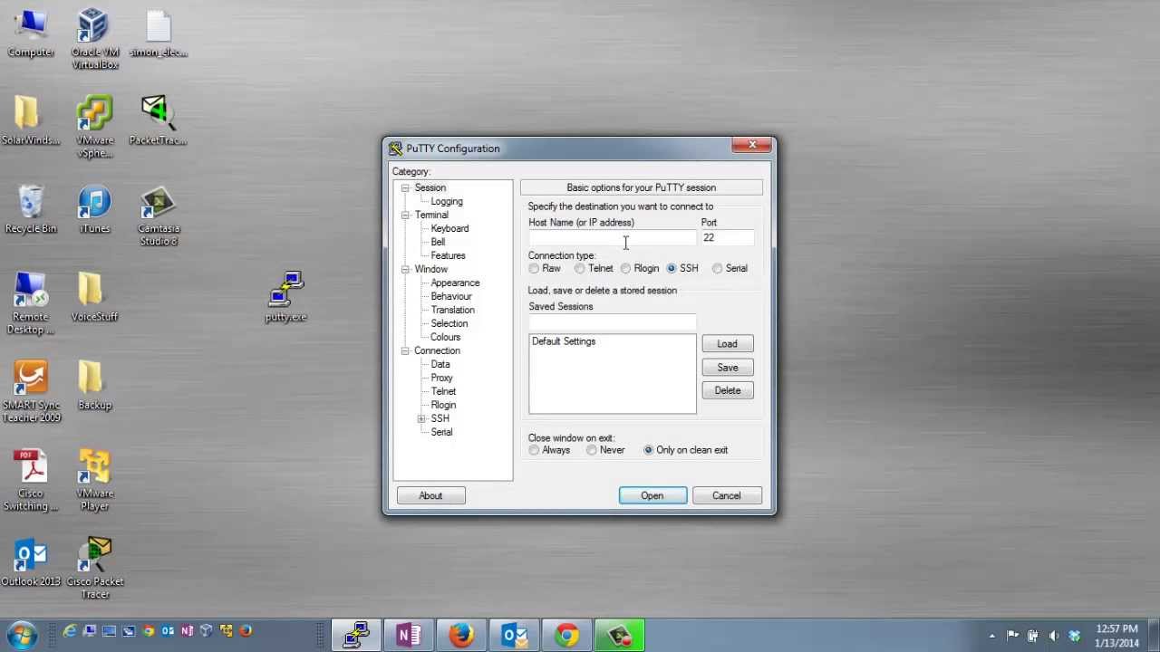Open the Appearance category
Image resolution: width=1160 pixels, height=652 pixels.
[455, 283]
